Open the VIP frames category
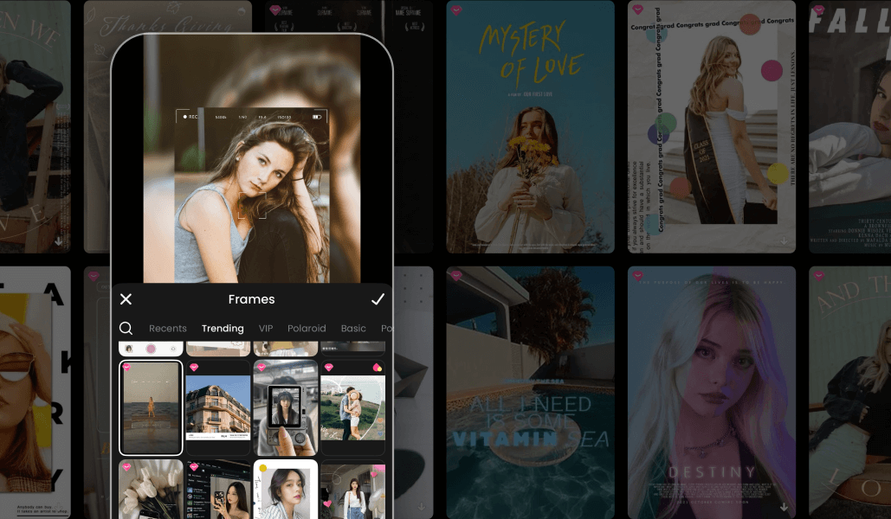The height and width of the screenshot is (519, 891). tap(265, 328)
